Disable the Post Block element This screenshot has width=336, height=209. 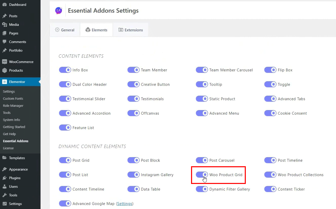[134, 160]
